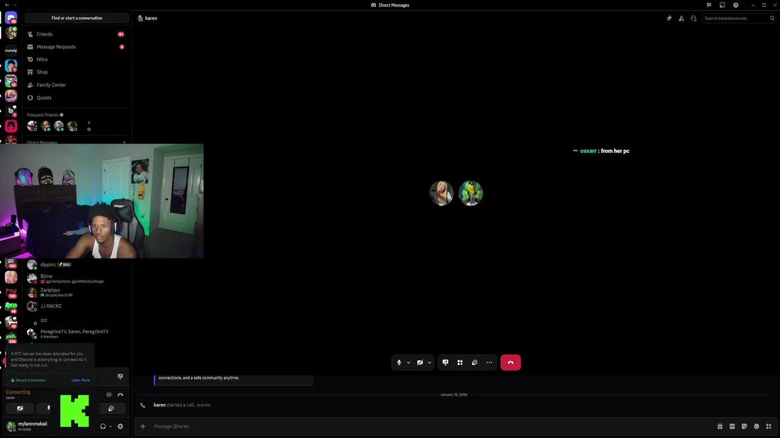Send a gift with gift icon
780x438 pixels.
point(720,426)
